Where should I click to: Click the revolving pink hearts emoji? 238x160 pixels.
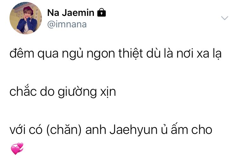17,149
